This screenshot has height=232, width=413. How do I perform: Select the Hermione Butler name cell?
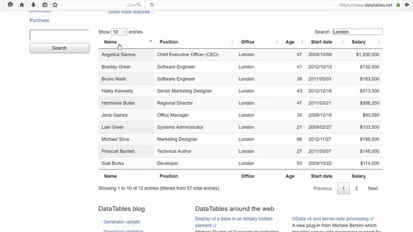click(126, 103)
